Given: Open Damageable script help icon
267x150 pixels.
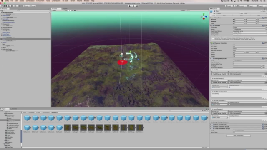Looking at the screenshot, I should (x=263, y=58).
